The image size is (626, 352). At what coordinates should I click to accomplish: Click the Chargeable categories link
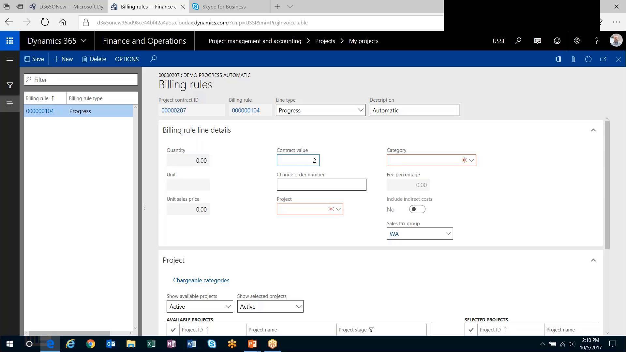(201, 280)
